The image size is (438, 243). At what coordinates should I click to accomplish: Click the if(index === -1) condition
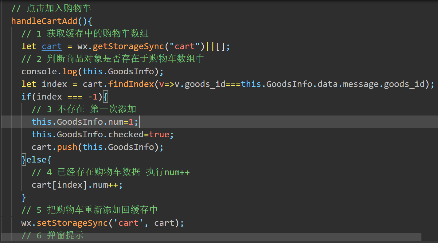point(62,97)
